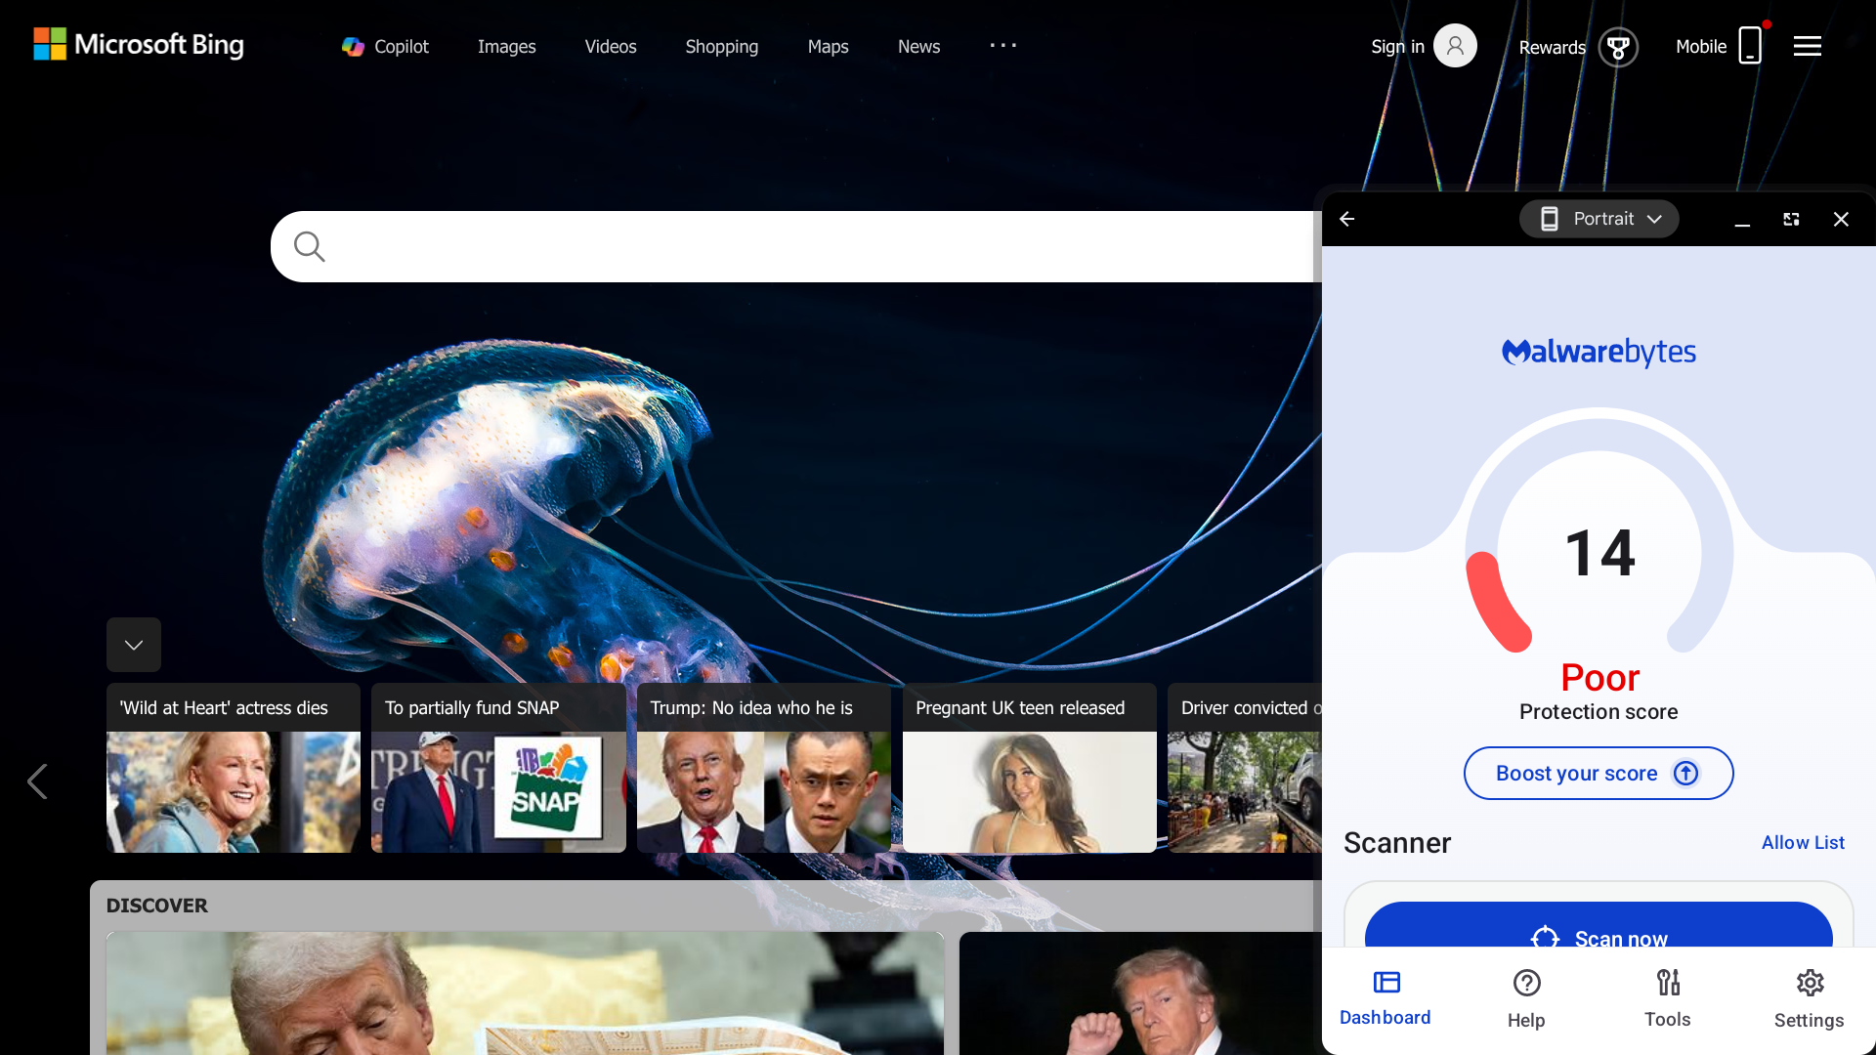
Task: Show previous news stories with left arrow
Action: tap(37, 781)
